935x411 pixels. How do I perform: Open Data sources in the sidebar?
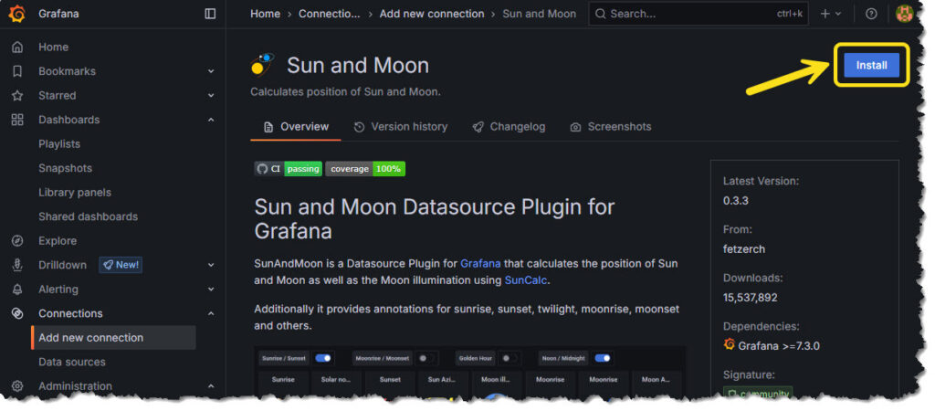click(x=71, y=362)
